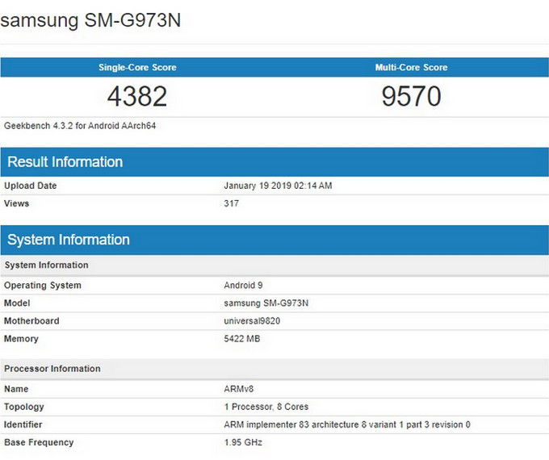Select the views count 317
The image size is (549, 460).
pyautogui.click(x=231, y=203)
